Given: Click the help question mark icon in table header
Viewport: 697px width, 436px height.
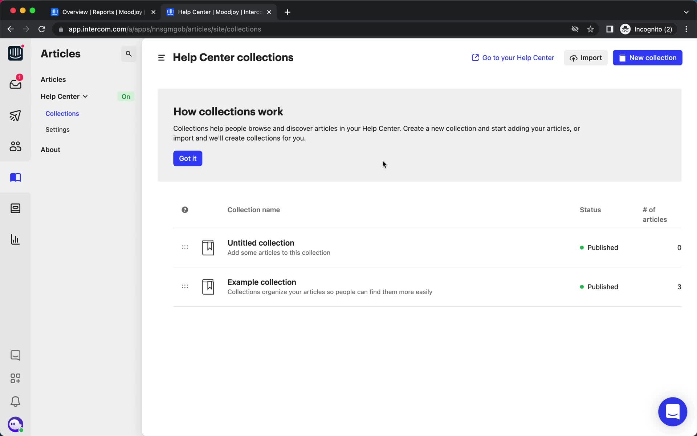Looking at the screenshot, I should coord(185,210).
